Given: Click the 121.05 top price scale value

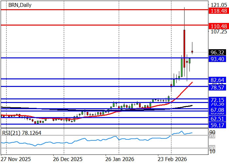Looking at the screenshot, I should (x=218, y=5).
